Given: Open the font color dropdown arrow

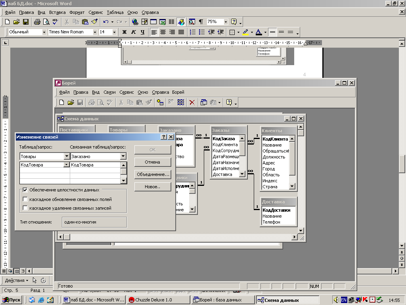Looking at the screenshot, I should tap(265, 33).
